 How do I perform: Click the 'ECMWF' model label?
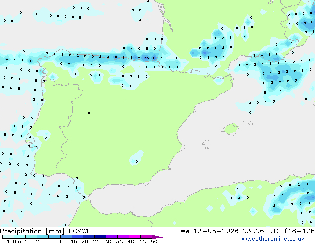pyautogui.click(x=80, y=231)
